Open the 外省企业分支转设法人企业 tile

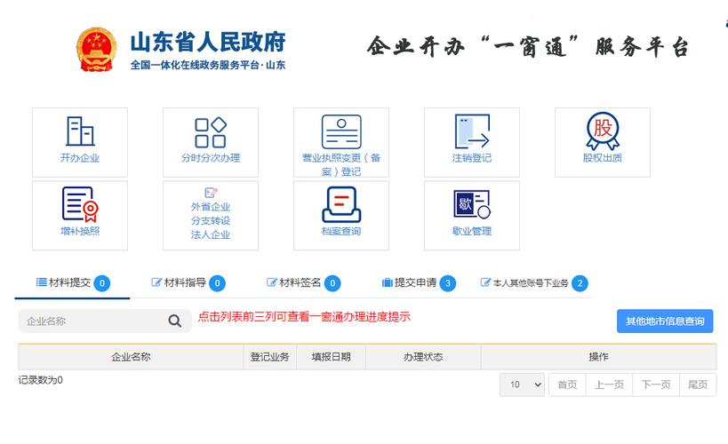pos(211,215)
